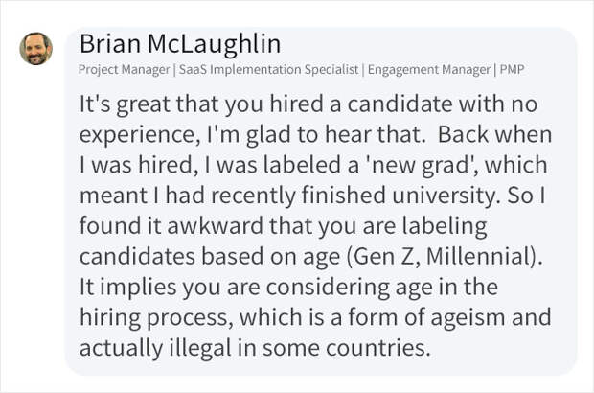The width and height of the screenshot is (594, 393).
Task: Click the quoted 'new grad' text
Action: tap(420, 166)
